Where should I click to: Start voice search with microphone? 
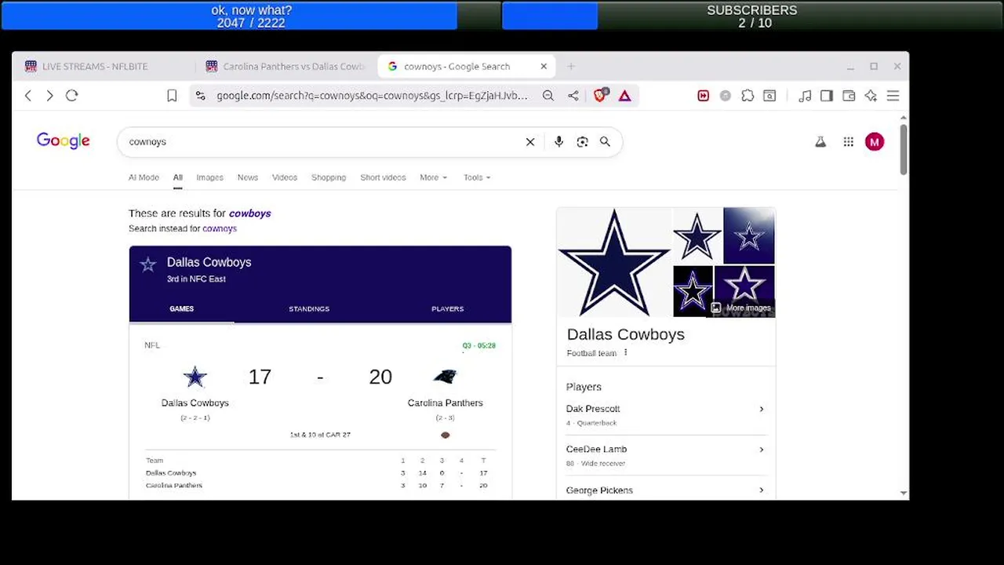[x=558, y=142]
